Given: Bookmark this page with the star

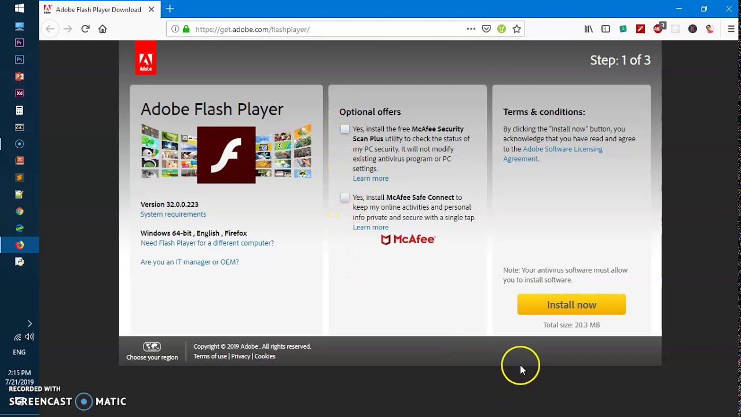Looking at the screenshot, I should point(516,29).
